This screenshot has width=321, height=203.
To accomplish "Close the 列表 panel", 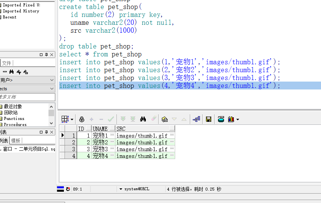I will coord(52,132).
